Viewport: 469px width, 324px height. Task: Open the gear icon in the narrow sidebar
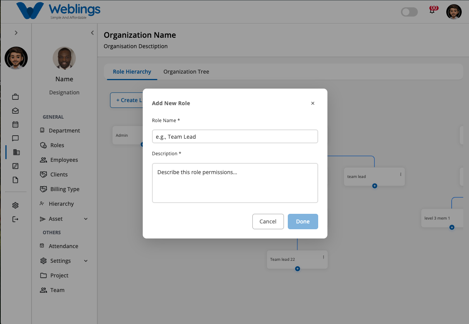point(15,205)
